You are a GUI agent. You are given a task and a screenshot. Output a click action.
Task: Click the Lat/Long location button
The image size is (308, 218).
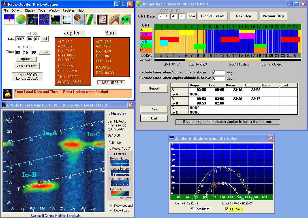coord(27,77)
